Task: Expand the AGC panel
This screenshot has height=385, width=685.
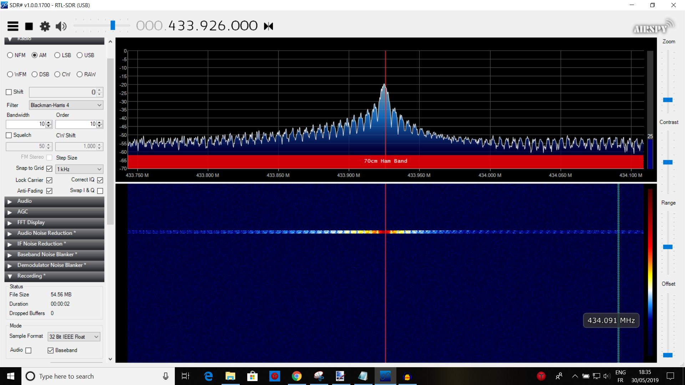Action: click(x=54, y=212)
